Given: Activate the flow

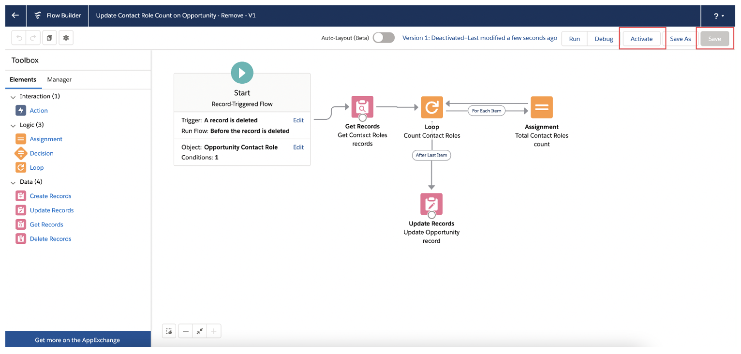Looking at the screenshot, I should [x=641, y=39].
